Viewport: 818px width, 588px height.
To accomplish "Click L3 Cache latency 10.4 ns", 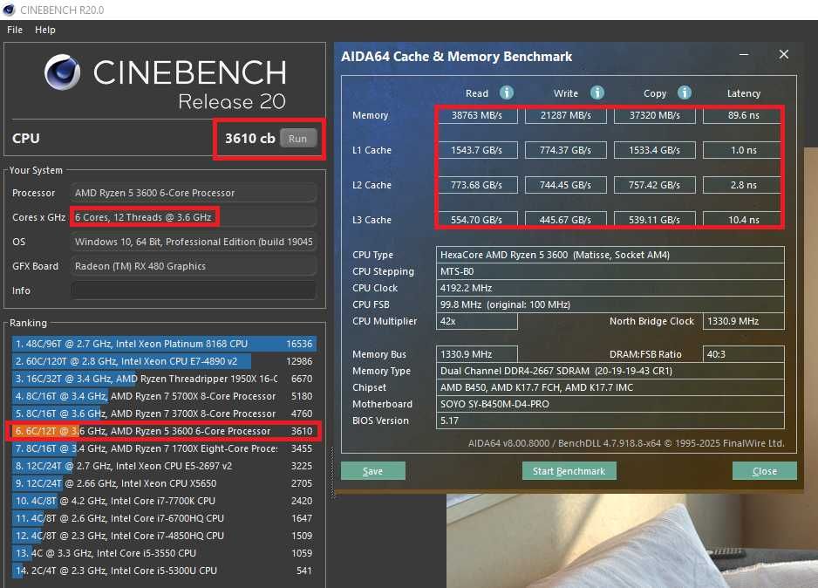I will [x=743, y=220].
